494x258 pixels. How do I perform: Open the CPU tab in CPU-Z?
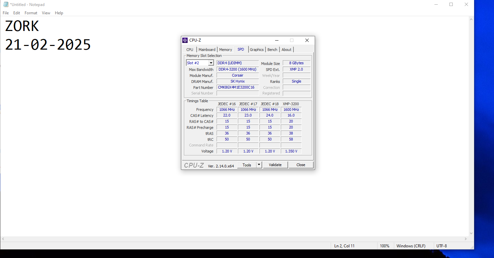pos(190,50)
